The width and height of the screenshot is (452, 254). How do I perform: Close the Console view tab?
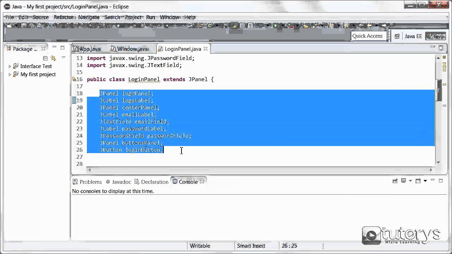pos(202,182)
